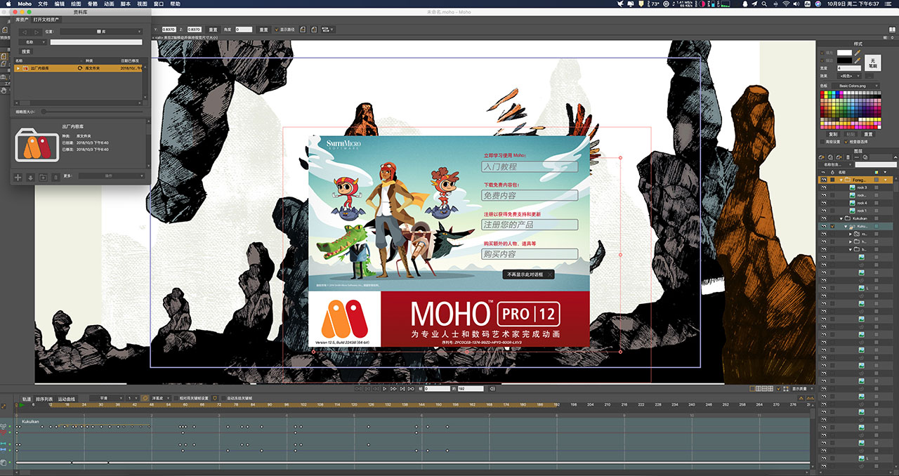Click the 角度 angle input field
899x476 pixels.
coord(244,29)
